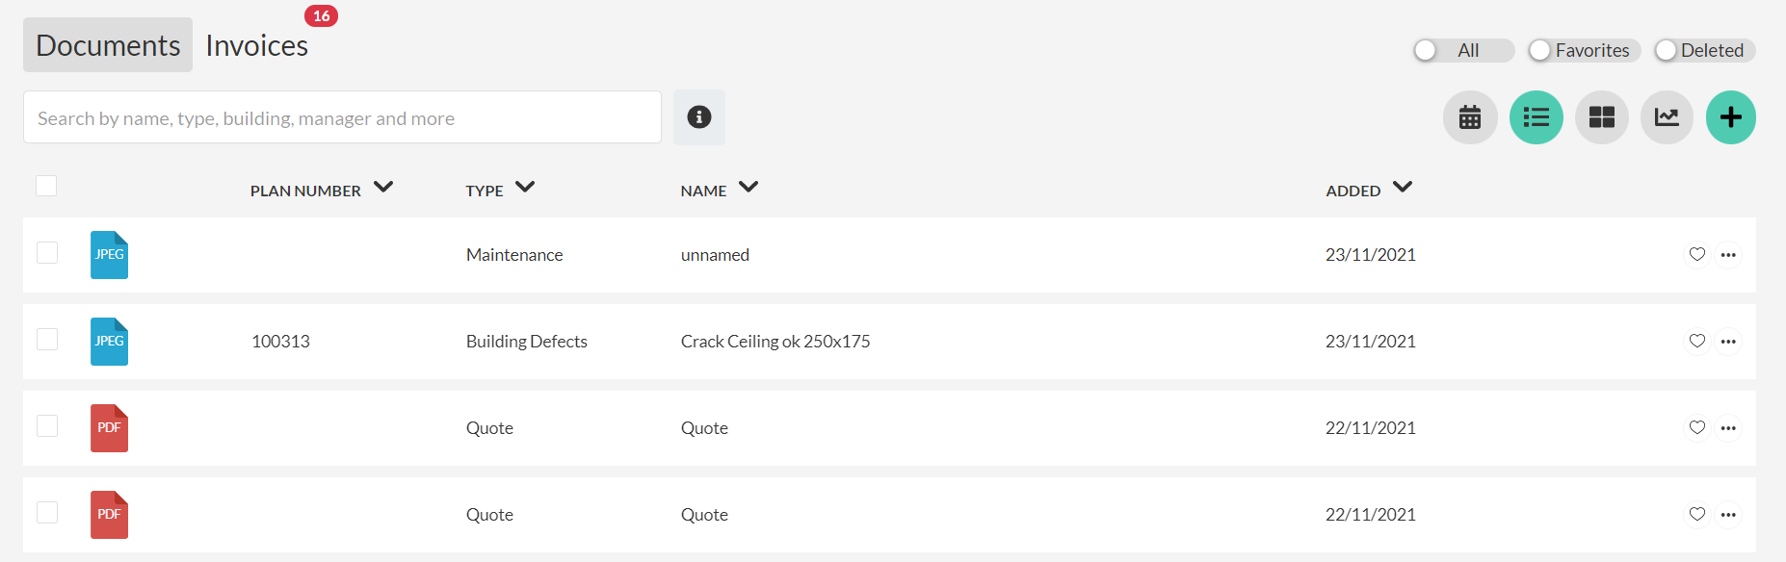
Task: Sort by Added column chevron
Action: tap(1403, 187)
